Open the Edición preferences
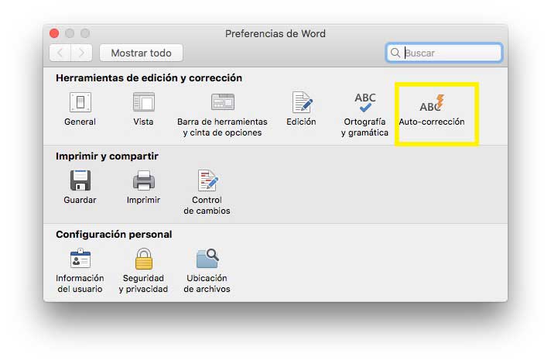 (301, 108)
